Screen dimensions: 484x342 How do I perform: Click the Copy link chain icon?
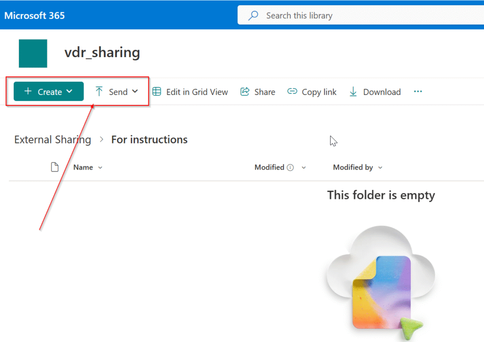tap(293, 92)
